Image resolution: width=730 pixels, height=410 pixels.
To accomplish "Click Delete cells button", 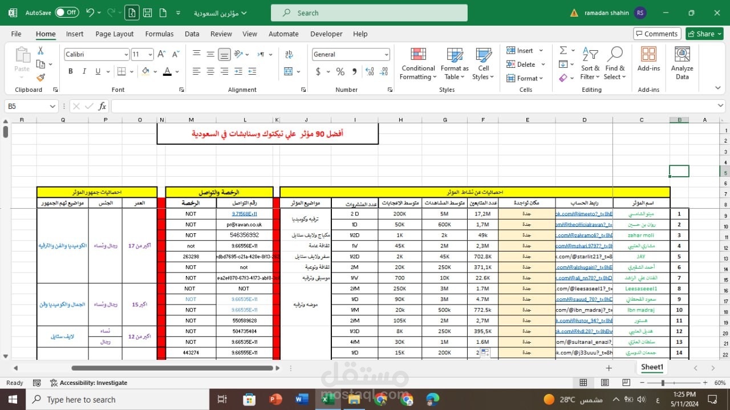I will (x=520, y=64).
